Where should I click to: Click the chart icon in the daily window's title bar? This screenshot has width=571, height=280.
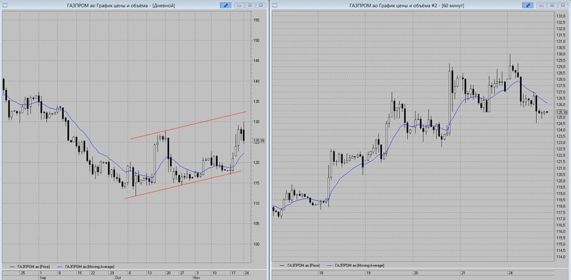pyautogui.click(x=5, y=6)
